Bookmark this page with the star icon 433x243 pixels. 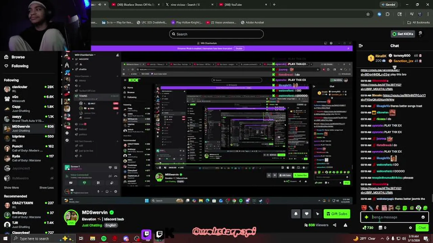pos(368,14)
